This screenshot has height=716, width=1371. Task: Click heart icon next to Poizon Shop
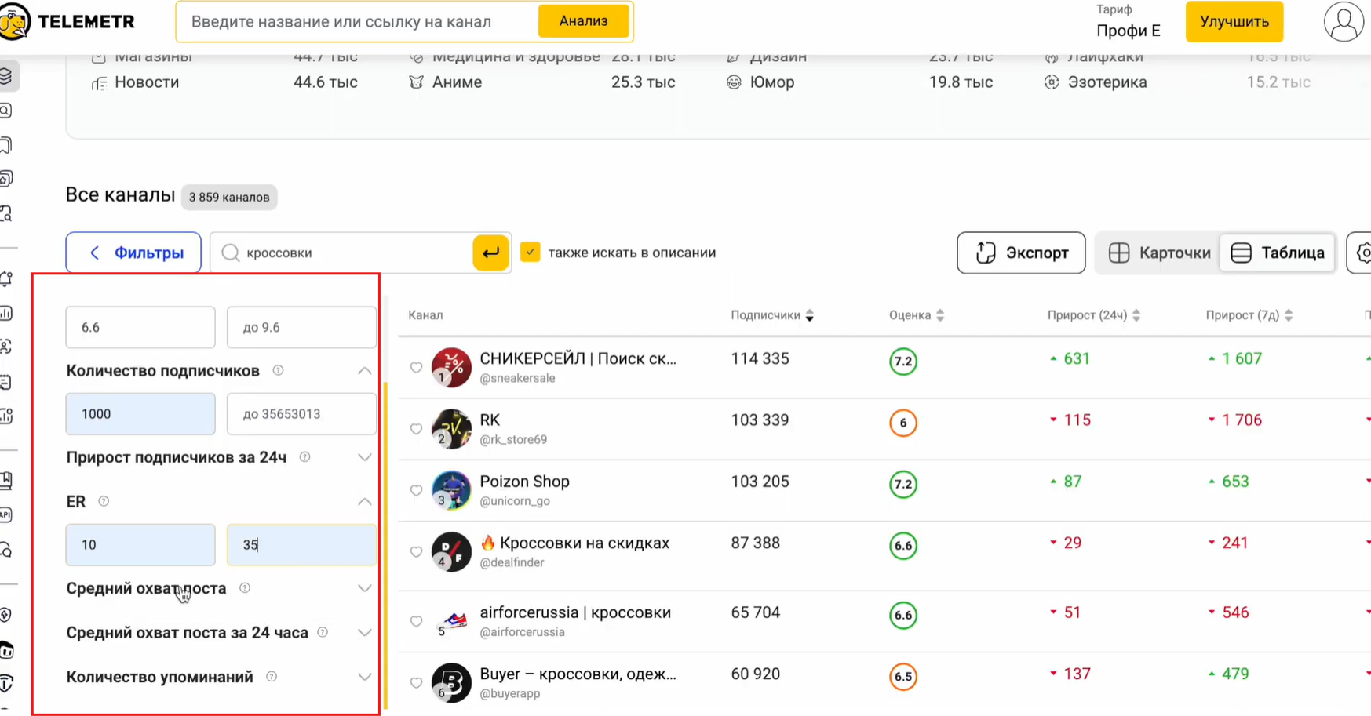[416, 490]
